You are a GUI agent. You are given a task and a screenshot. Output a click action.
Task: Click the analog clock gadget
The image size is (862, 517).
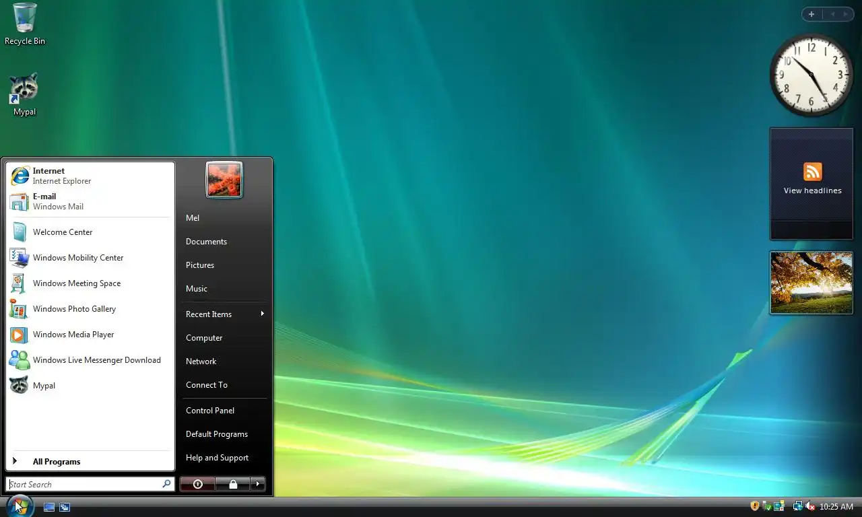[811, 75]
